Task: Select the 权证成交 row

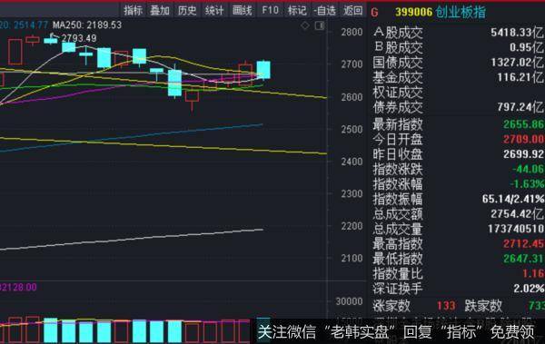Action: (x=458, y=93)
